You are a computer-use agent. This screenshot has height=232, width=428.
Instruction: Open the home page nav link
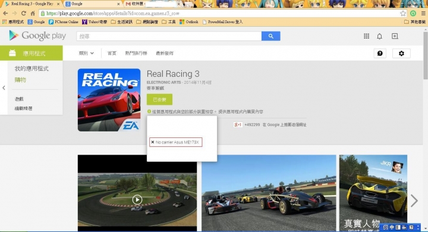point(112,54)
